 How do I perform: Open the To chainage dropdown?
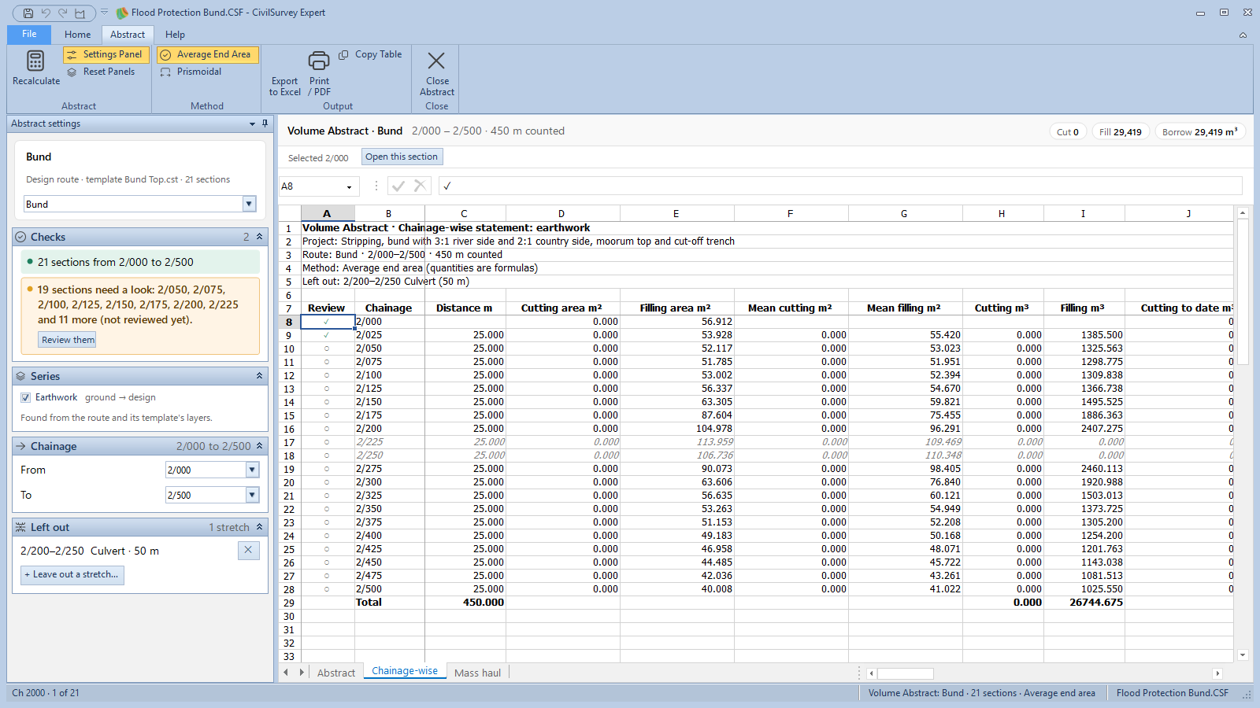click(252, 495)
